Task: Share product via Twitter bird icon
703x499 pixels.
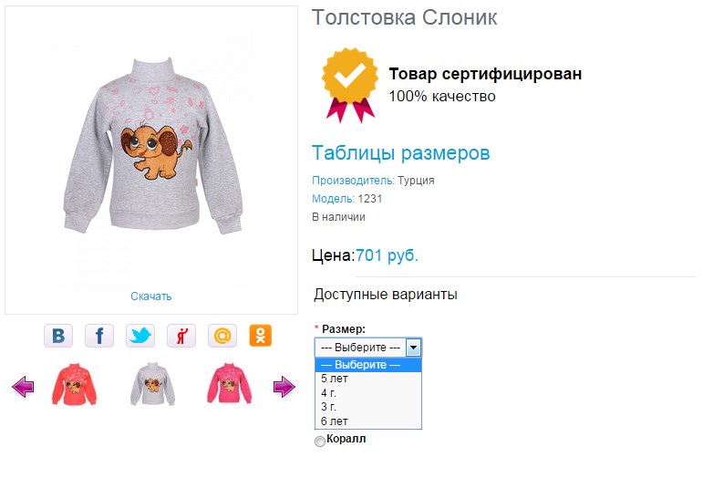Action: pyautogui.click(x=140, y=336)
